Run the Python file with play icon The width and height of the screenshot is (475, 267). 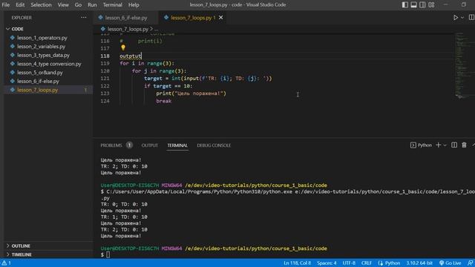(455, 18)
